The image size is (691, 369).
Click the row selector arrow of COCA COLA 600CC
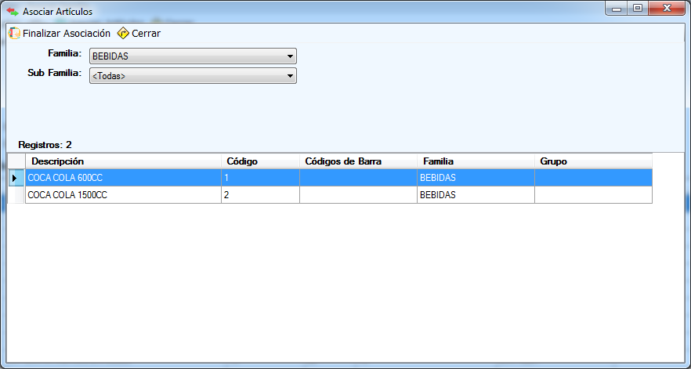pos(16,178)
